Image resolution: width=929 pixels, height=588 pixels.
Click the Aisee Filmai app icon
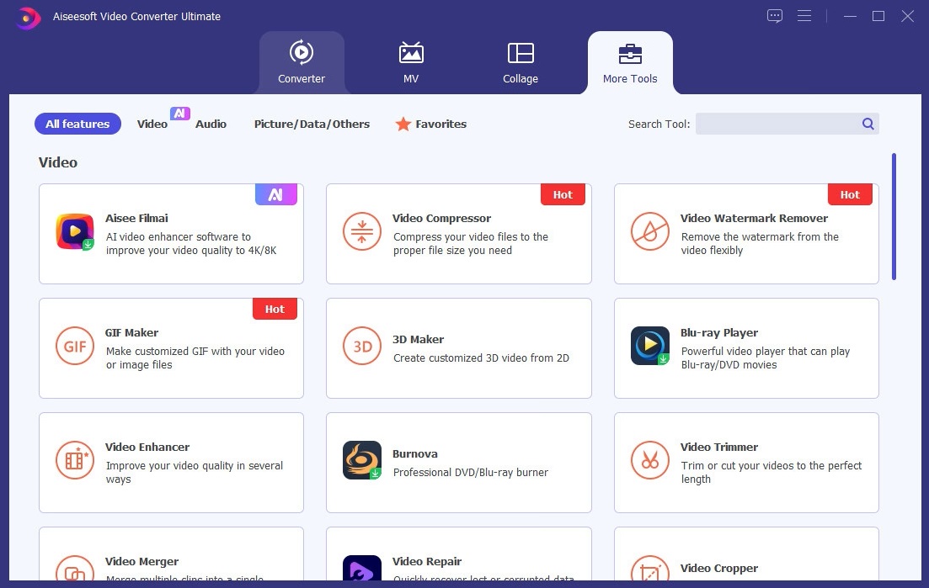click(75, 232)
